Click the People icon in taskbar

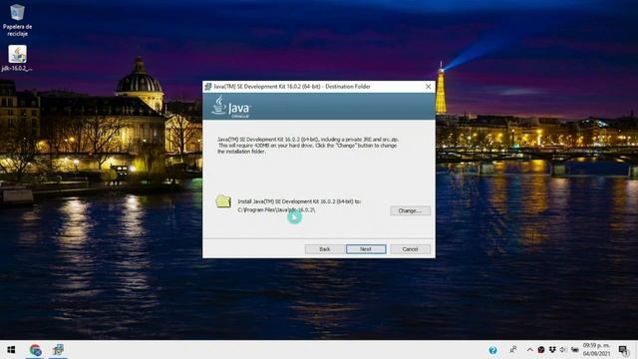(513, 350)
